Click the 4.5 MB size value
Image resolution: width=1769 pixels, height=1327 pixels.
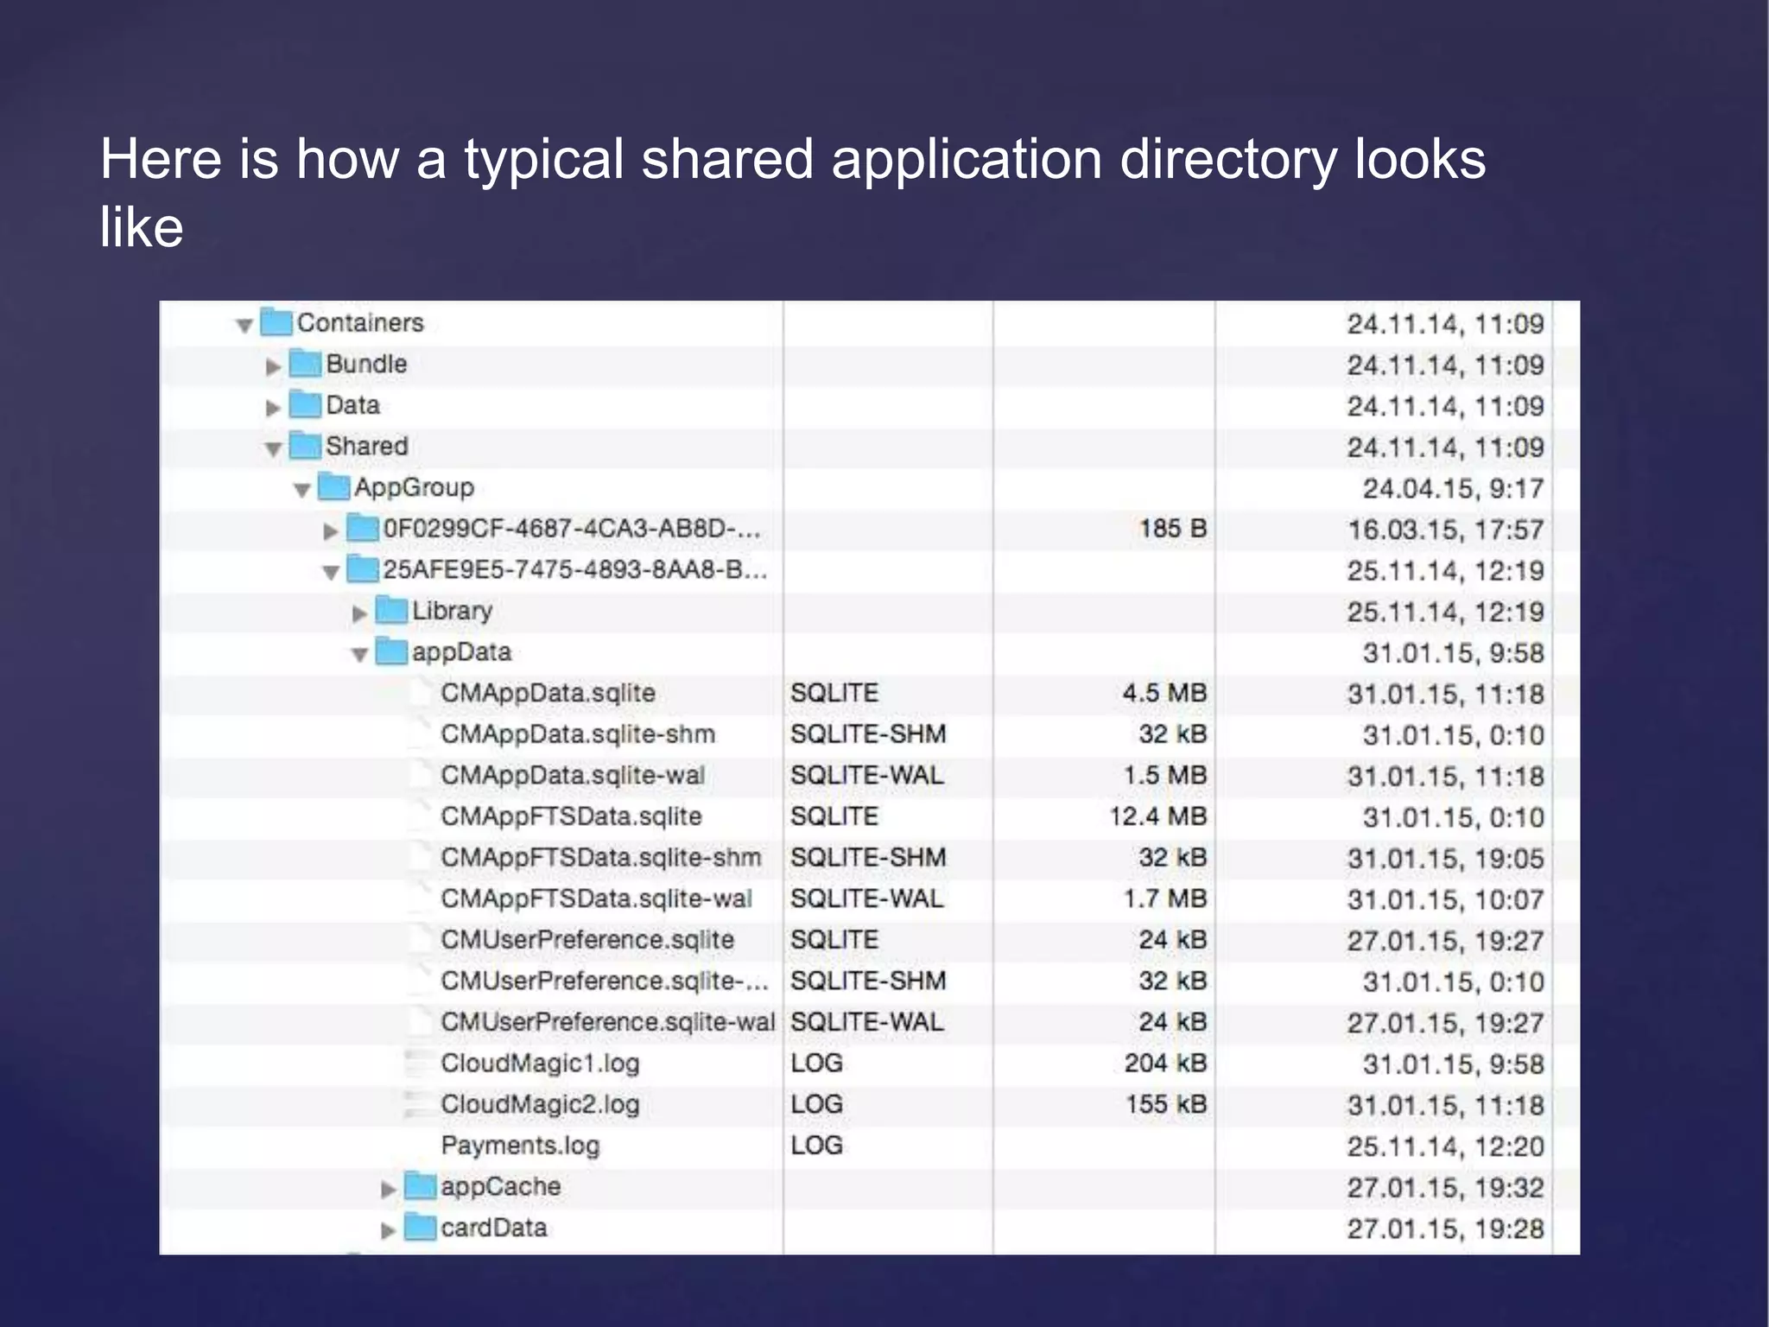click(1164, 693)
